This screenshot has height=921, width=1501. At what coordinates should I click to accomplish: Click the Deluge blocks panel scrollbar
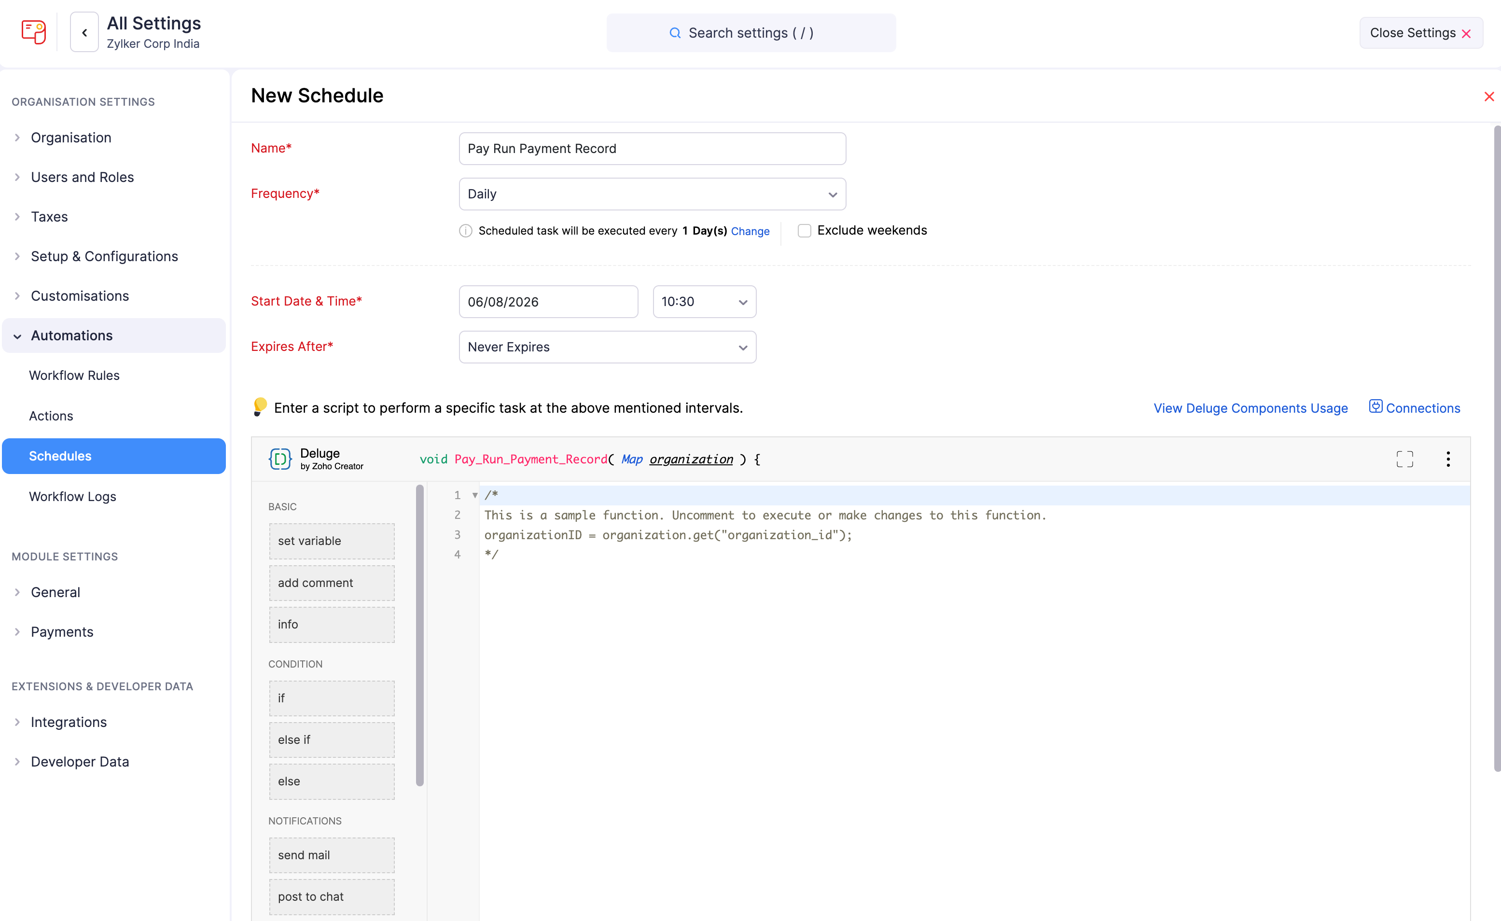(419, 635)
